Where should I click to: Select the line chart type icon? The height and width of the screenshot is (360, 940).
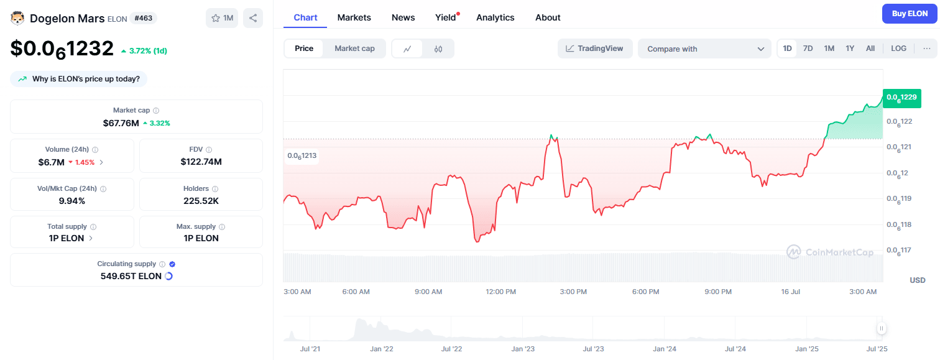(407, 48)
